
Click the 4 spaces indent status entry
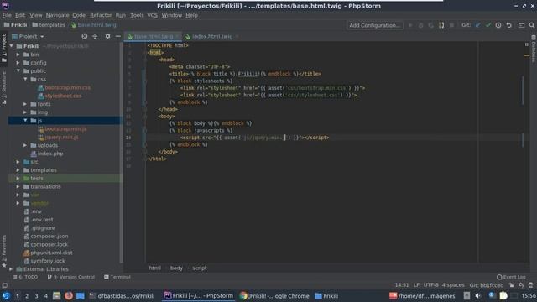(453, 285)
